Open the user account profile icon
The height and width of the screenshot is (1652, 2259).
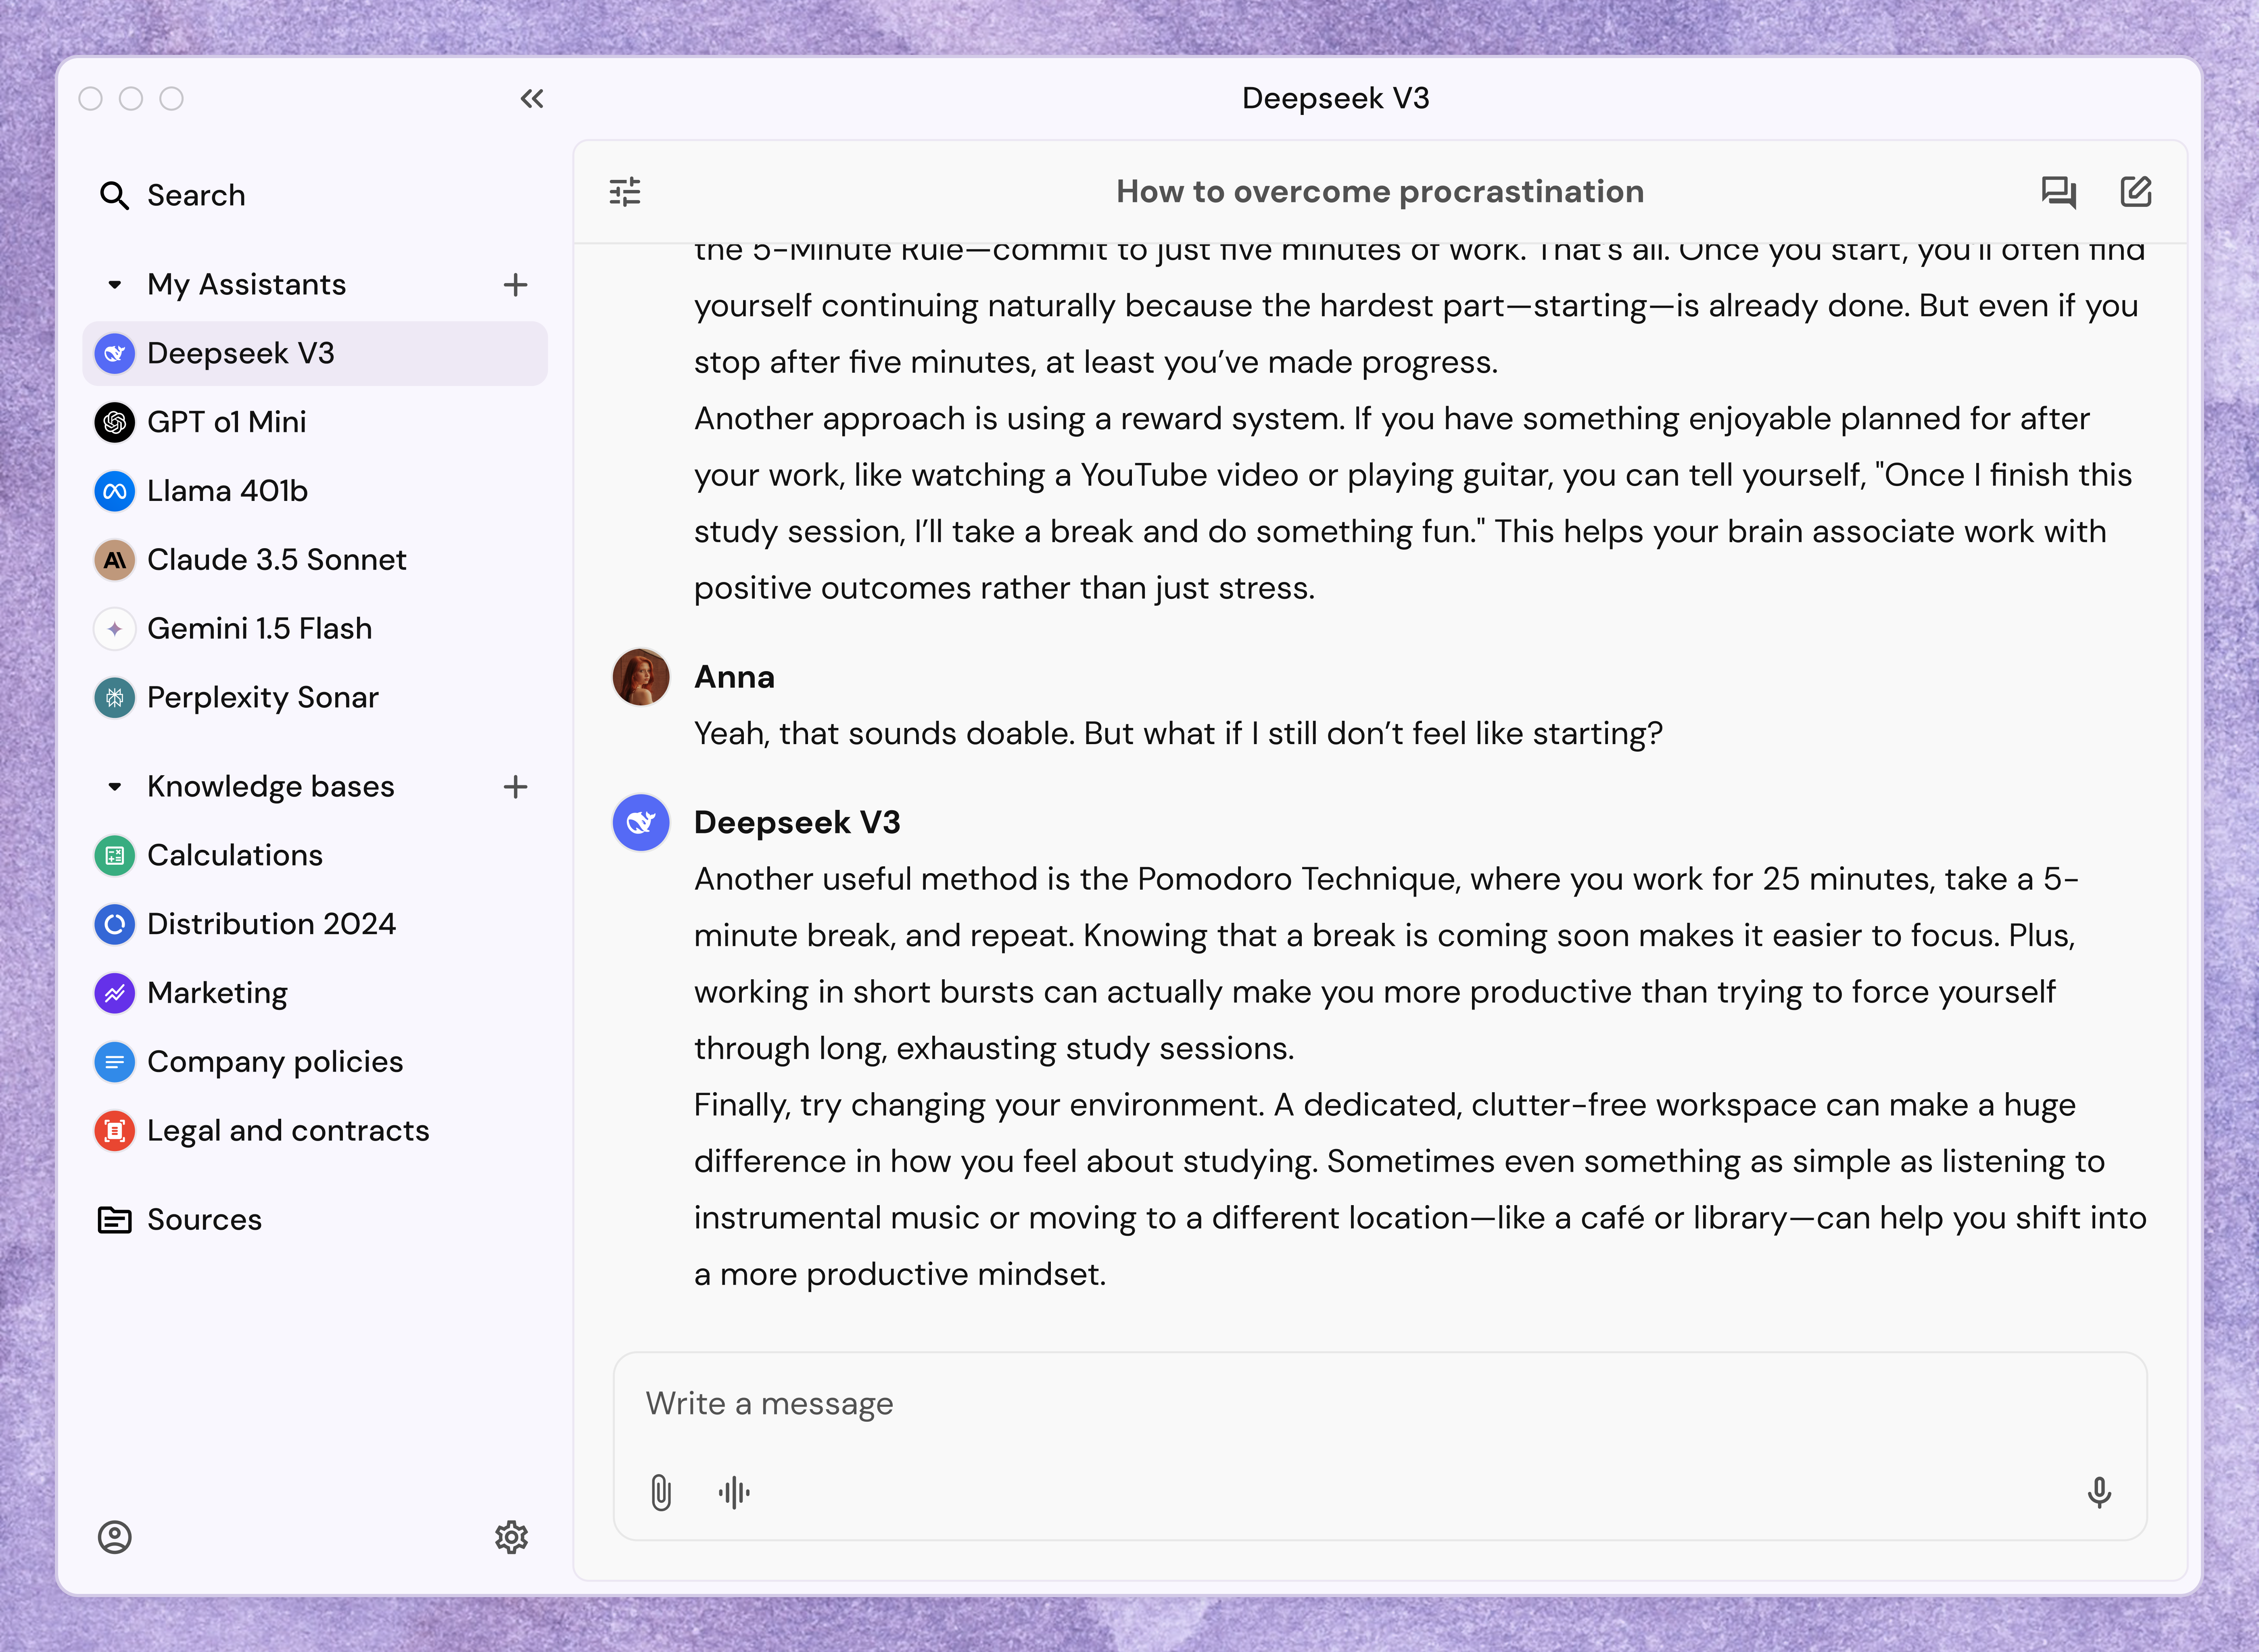[x=115, y=1537]
